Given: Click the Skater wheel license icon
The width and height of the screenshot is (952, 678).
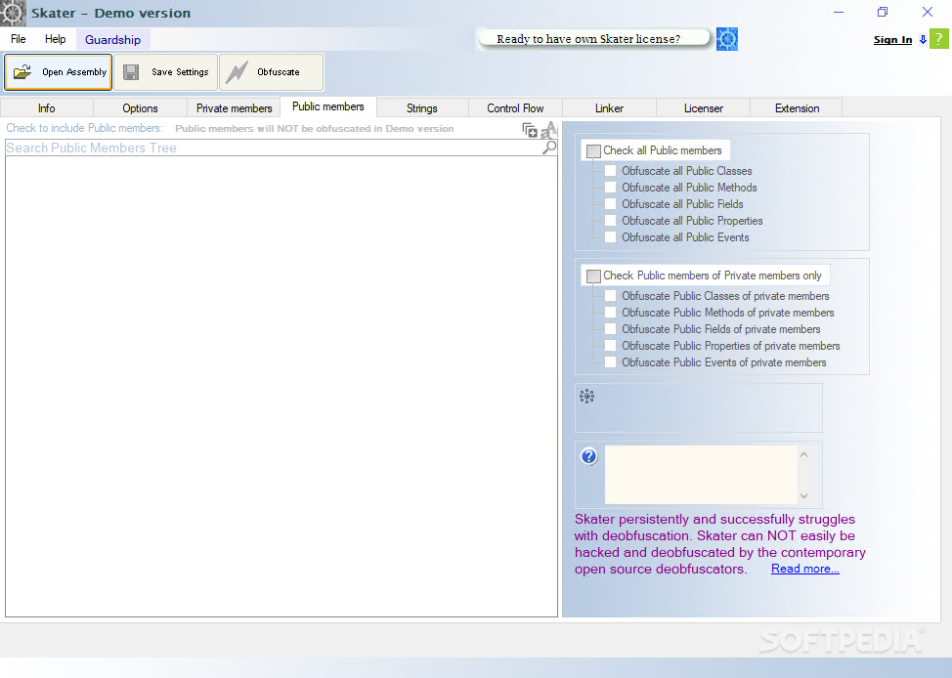Looking at the screenshot, I should (727, 39).
